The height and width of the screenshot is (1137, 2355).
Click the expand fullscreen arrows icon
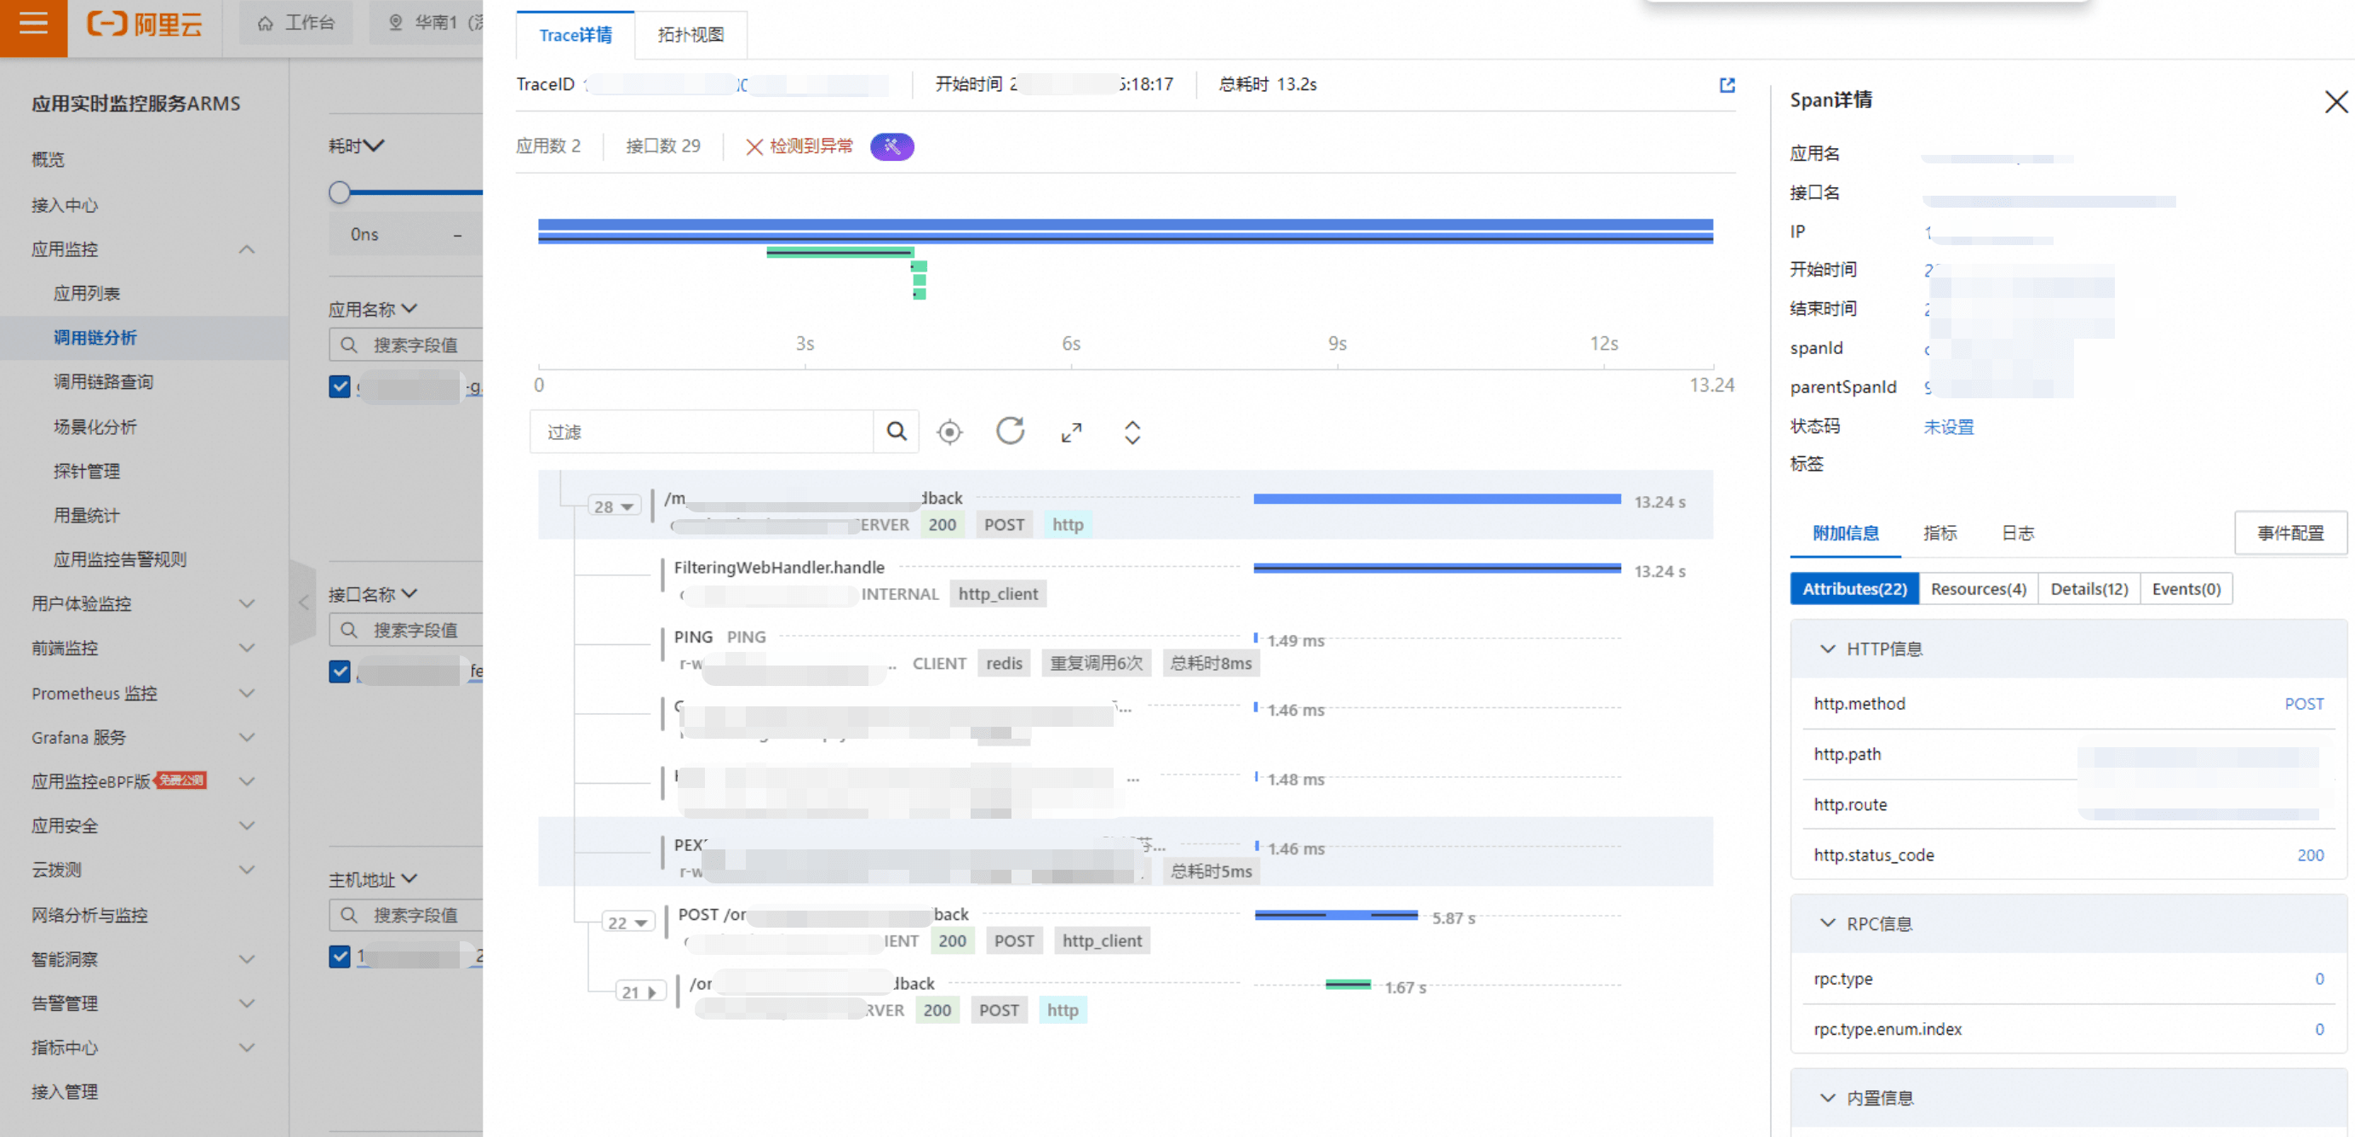click(x=1070, y=432)
